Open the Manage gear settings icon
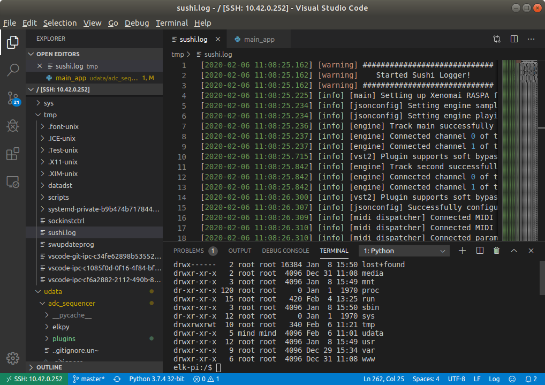545x385 pixels. pyautogui.click(x=13, y=358)
